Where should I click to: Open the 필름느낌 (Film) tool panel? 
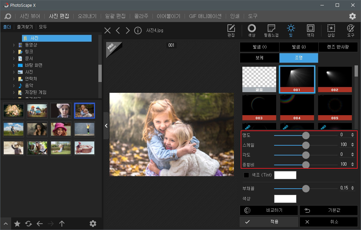271,30
